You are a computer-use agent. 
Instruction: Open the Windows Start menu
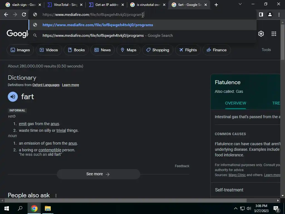[7, 208]
